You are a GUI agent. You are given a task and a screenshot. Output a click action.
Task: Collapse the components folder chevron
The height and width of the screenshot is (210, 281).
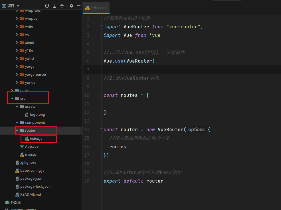click(x=17, y=122)
